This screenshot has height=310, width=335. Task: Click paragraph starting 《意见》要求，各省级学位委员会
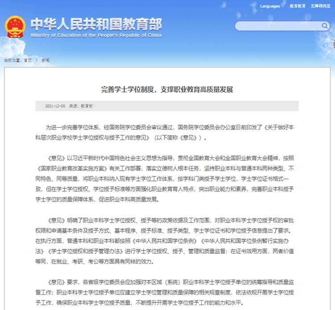(165, 292)
